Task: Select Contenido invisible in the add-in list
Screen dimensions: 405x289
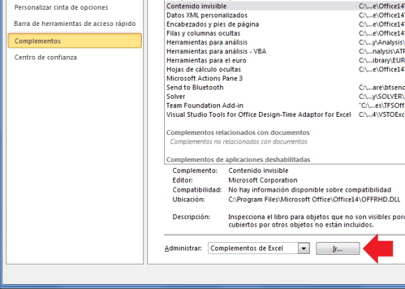Action: (x=285, y=6)
